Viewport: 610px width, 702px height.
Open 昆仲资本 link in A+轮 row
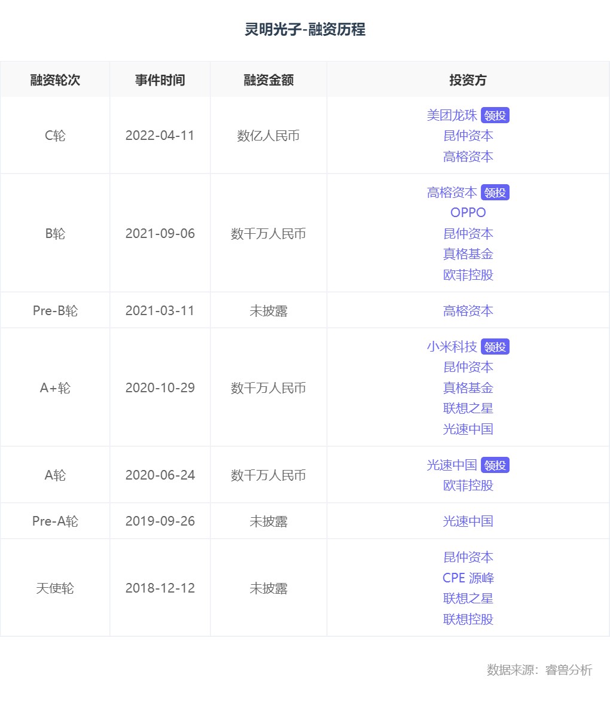click(x=468, y=367)
